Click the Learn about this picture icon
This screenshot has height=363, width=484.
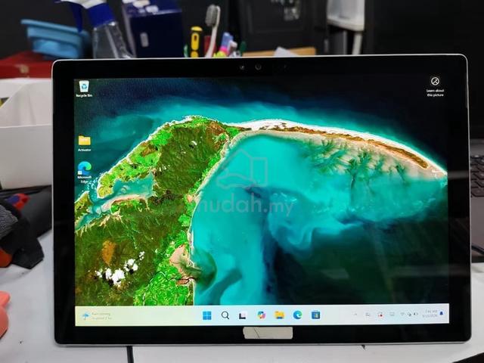[x=435, y=86]
